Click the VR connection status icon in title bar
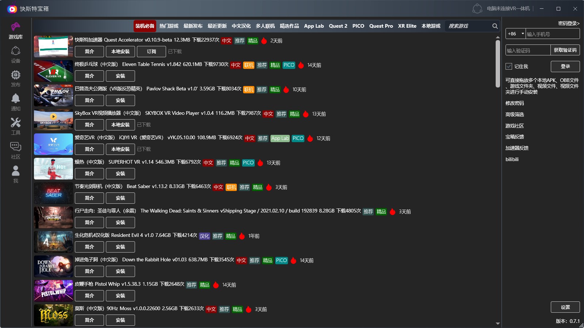The width and height of the screenshot is (584, 328). click(477, 8)
